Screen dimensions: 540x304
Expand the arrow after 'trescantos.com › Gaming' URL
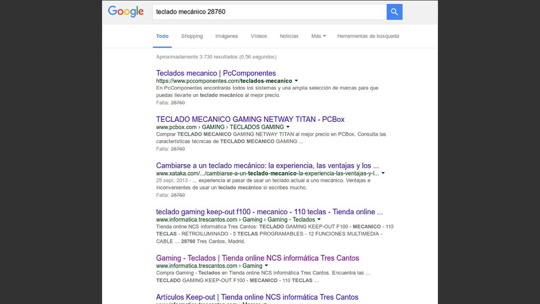[x=266, y=266]
